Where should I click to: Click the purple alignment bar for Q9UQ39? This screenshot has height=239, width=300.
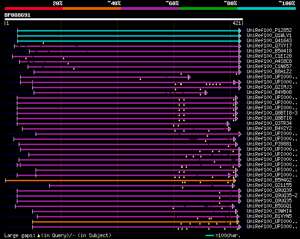tap(128, 191)
